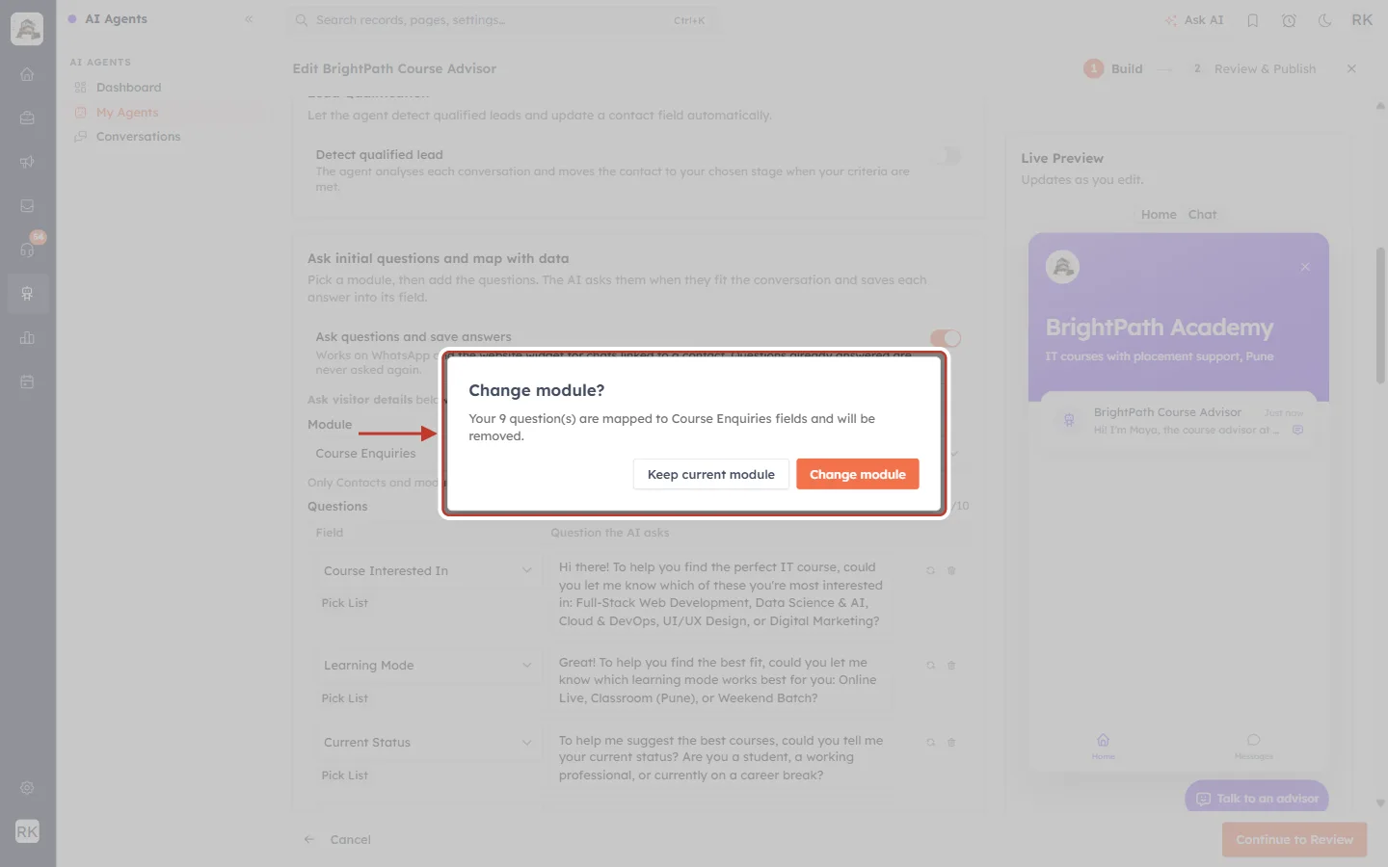The image size is (1388, 867).
Task: Open the settings gear in the left rail
Action: coord(27,787)
